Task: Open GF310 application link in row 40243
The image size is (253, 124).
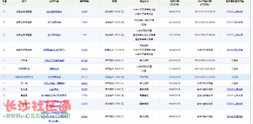Action: pos(234,117)
